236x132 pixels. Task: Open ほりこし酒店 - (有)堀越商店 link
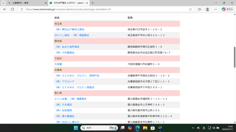72,35
